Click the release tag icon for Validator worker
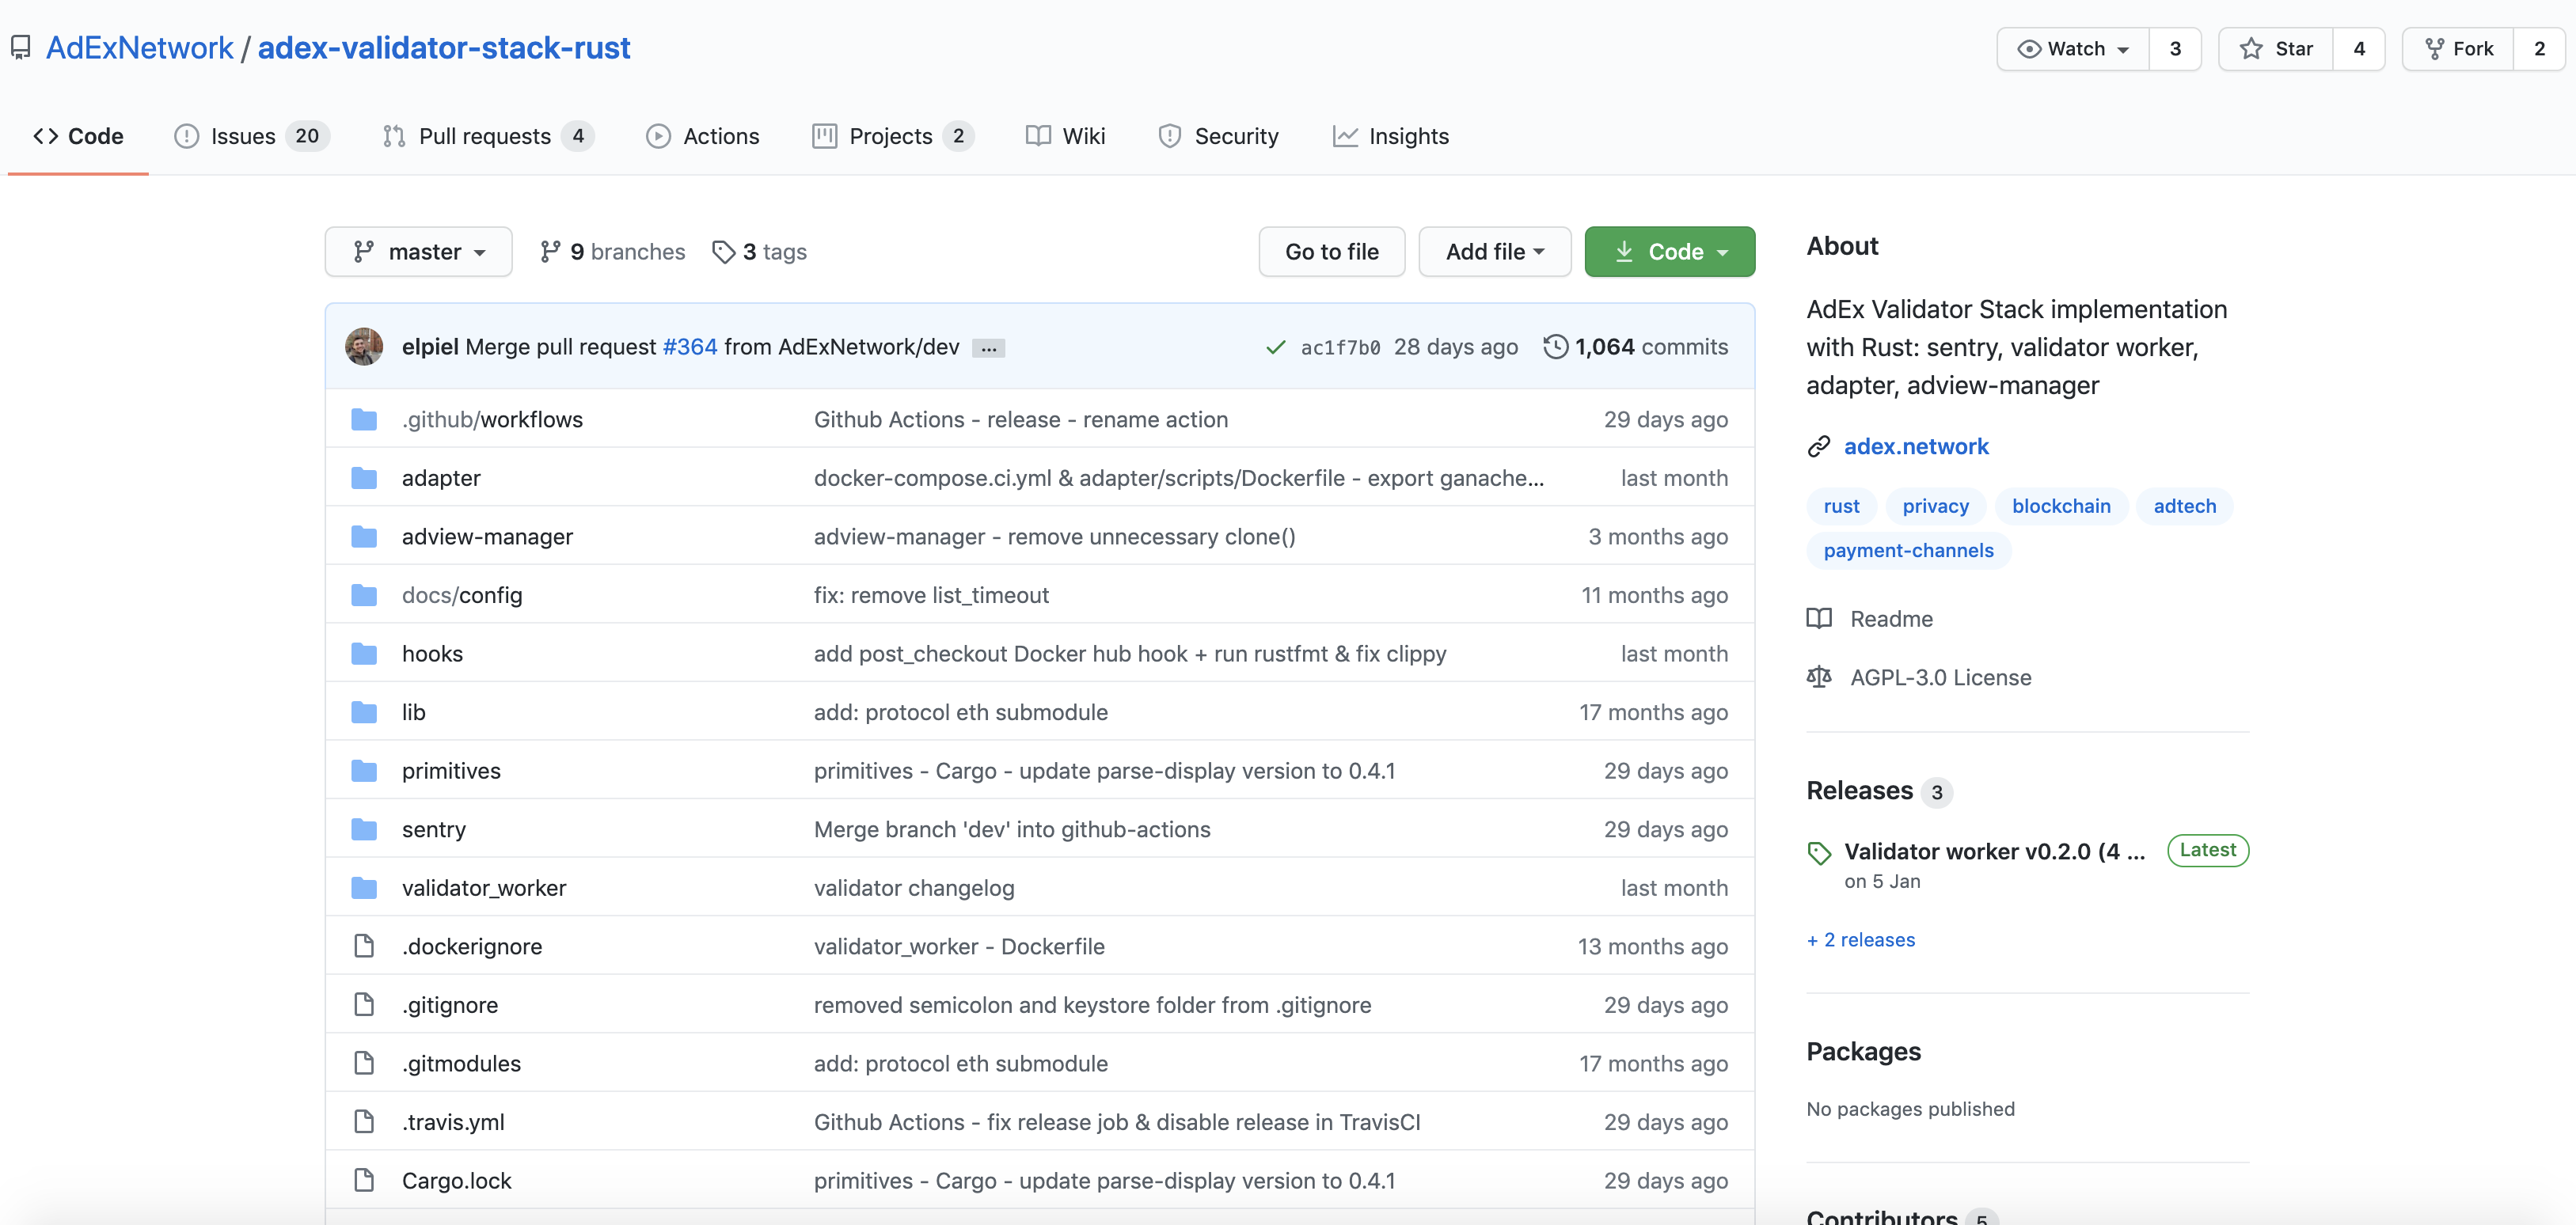The image size is (2576, 1225). click(x=1819, y=853)
